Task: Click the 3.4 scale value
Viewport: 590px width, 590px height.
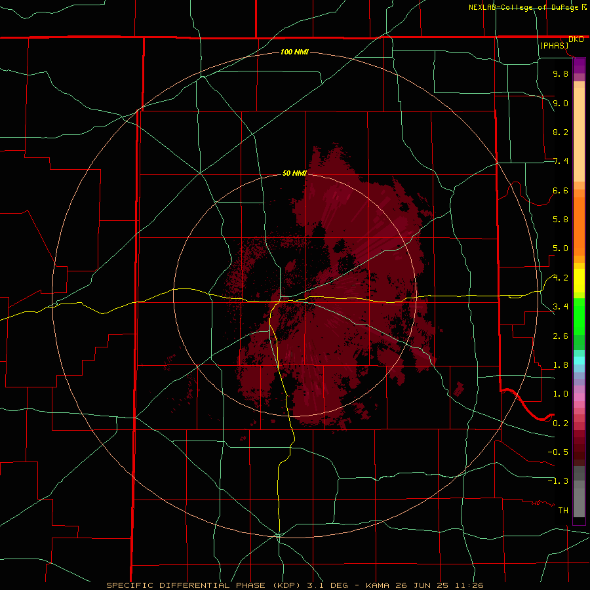Action: (560, 307)
